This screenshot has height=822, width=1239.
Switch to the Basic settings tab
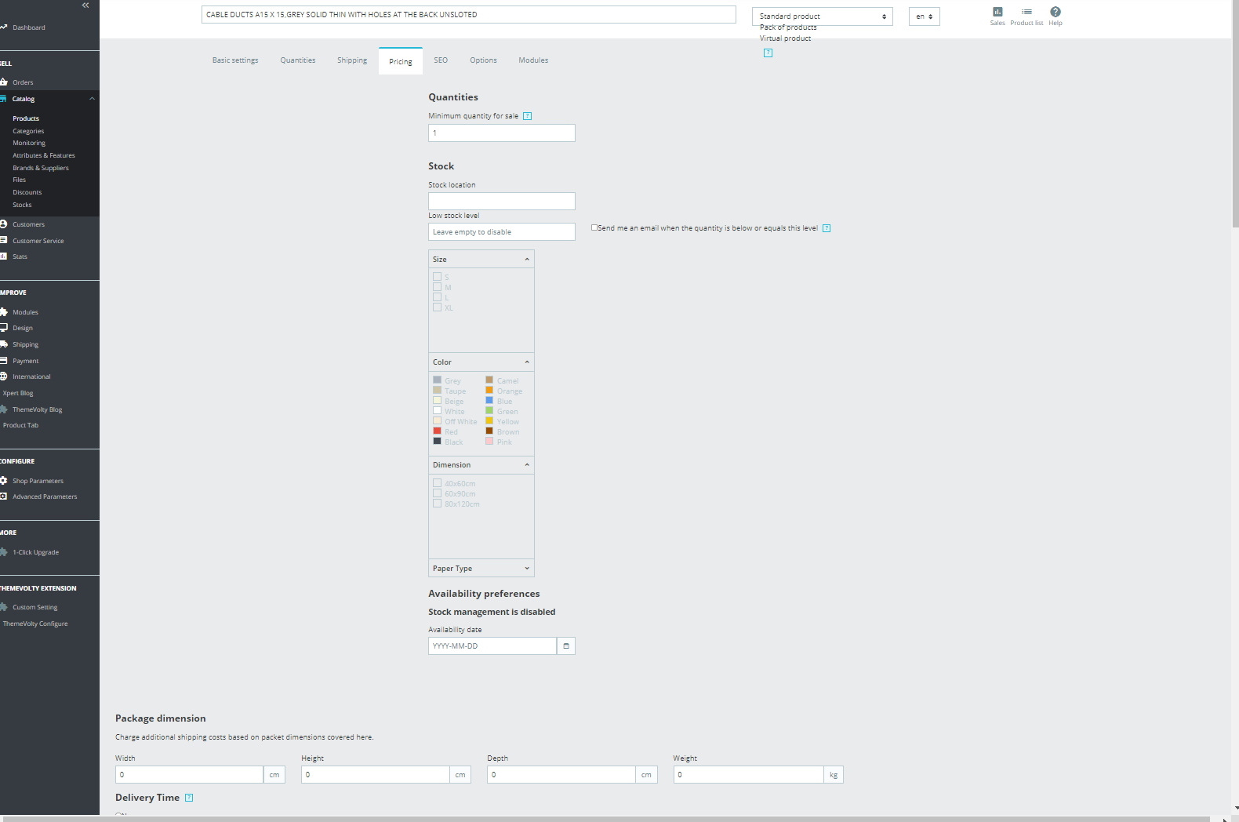[235, 60]
